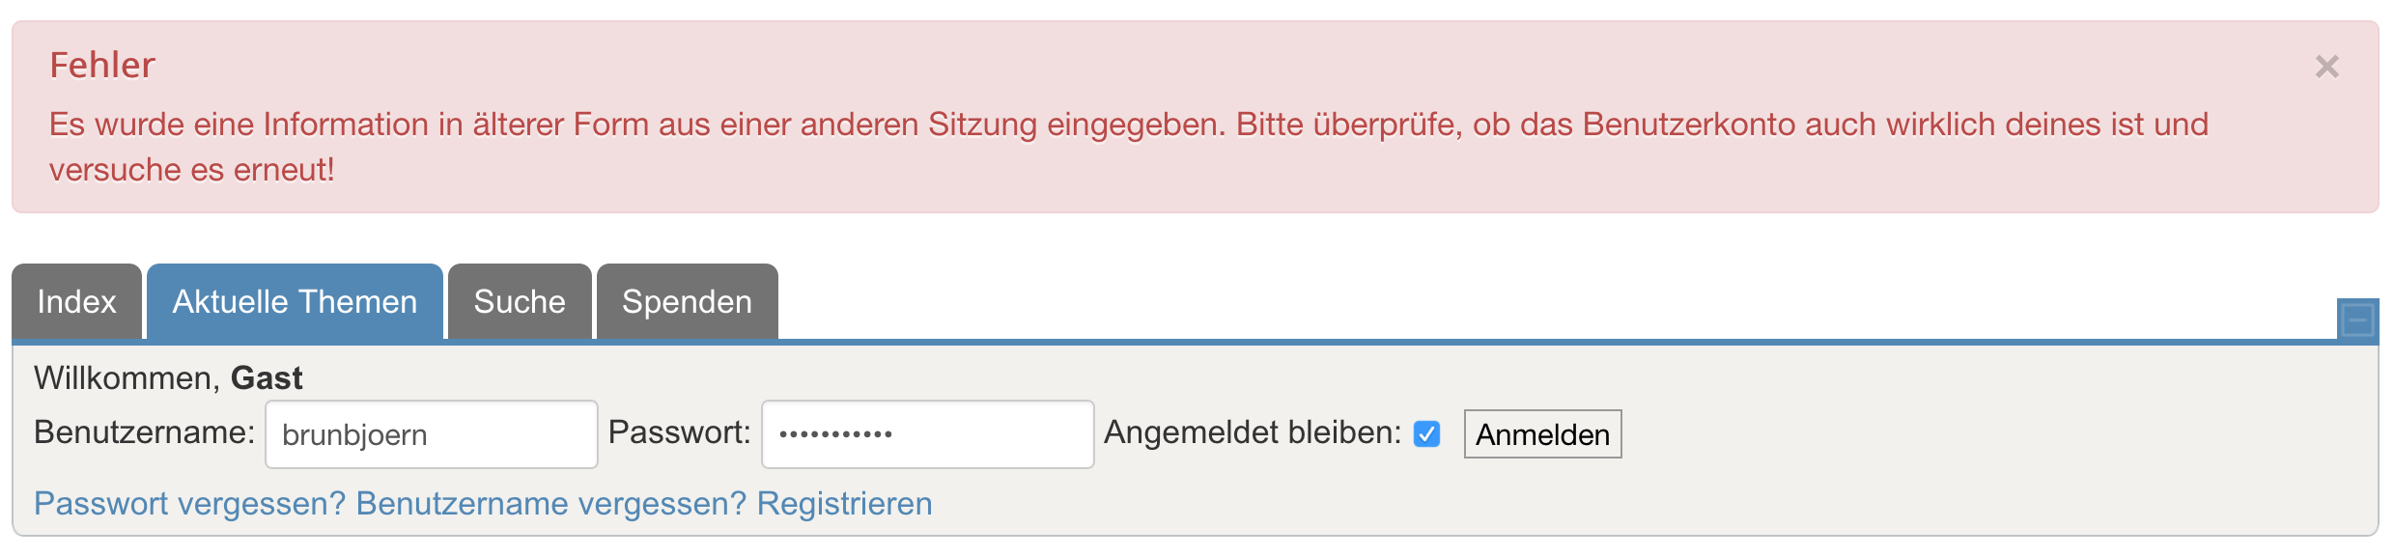The image size is (2395, 556).
Task: Click into the Passwort input field
Action: (927, 434)
